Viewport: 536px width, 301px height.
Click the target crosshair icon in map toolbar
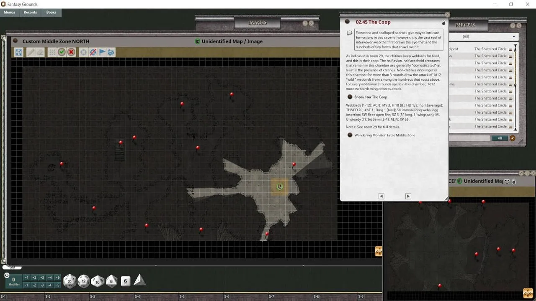[x=83, y=52]
